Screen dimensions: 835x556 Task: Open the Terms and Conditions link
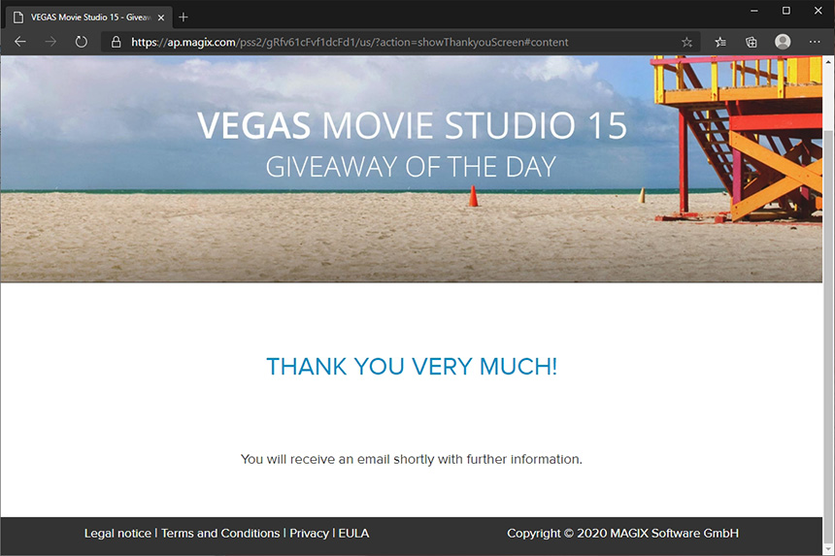click(220, 533)
